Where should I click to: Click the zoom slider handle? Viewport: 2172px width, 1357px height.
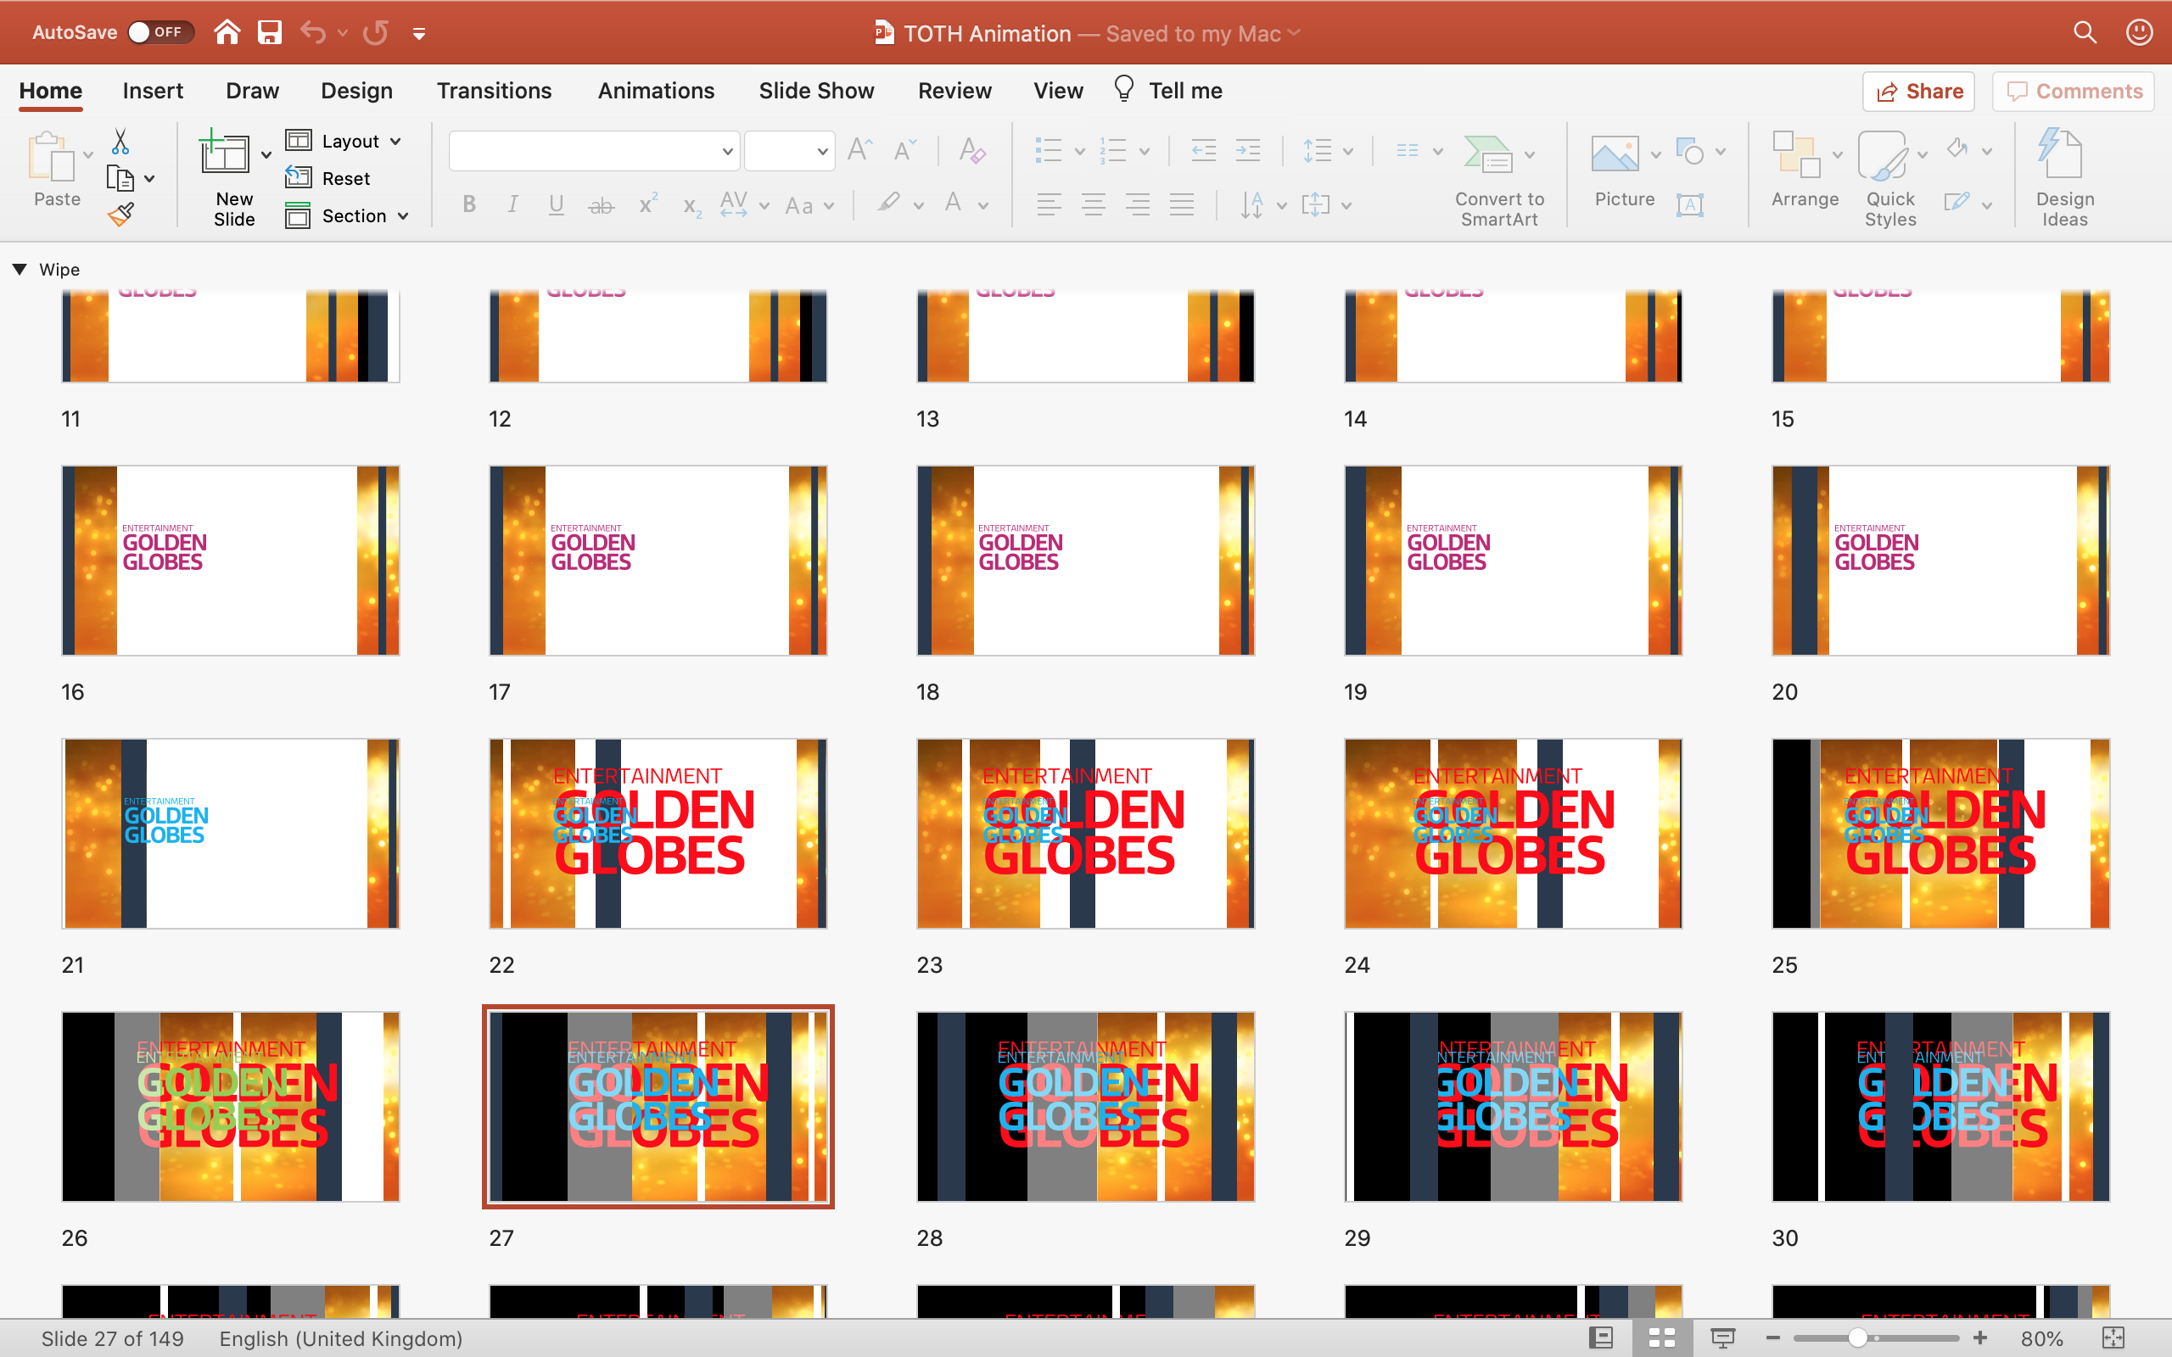coord(1858,1338)
